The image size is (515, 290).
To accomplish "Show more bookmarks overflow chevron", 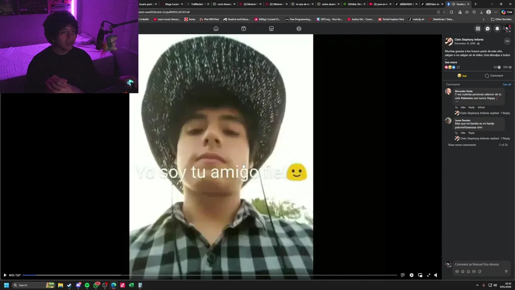I will (484, 19).
